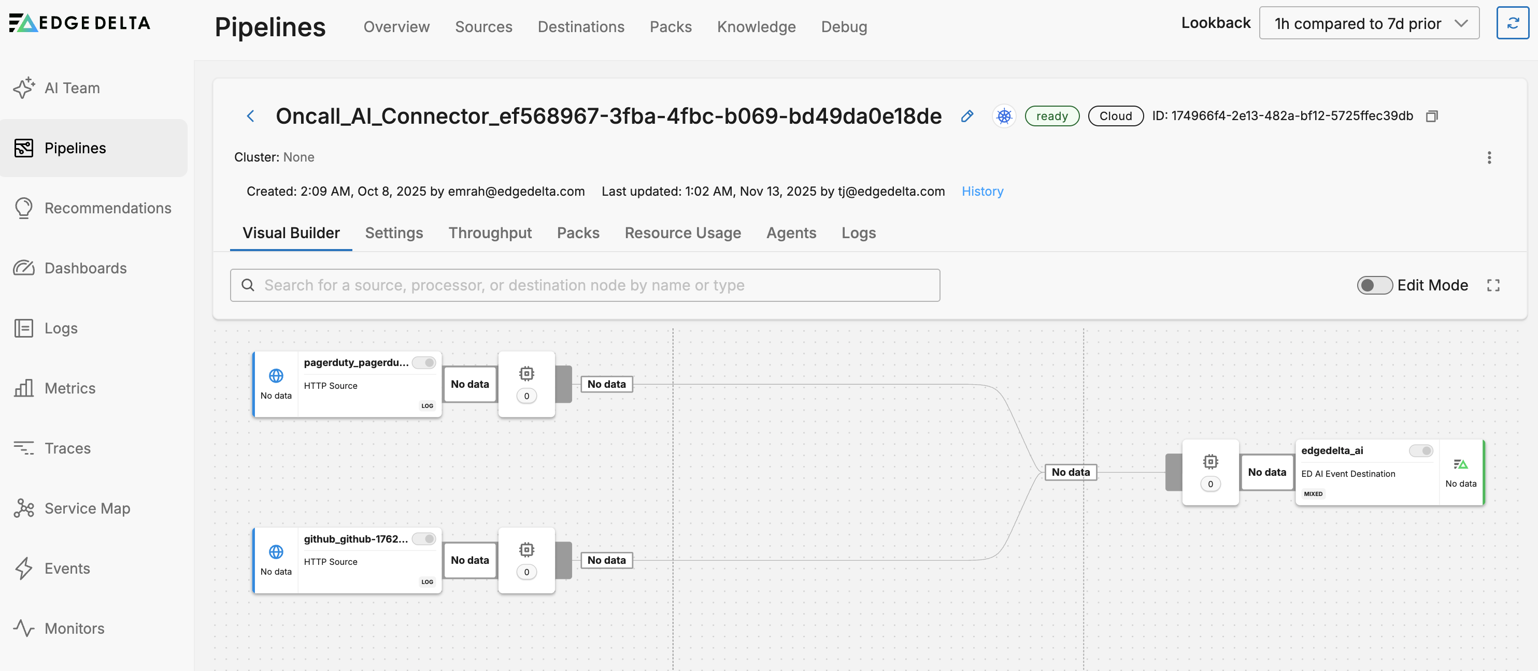Click the refresh icon next to Lookback
This screenshot has height=671, width=1538.
[x=1513, y=23]
